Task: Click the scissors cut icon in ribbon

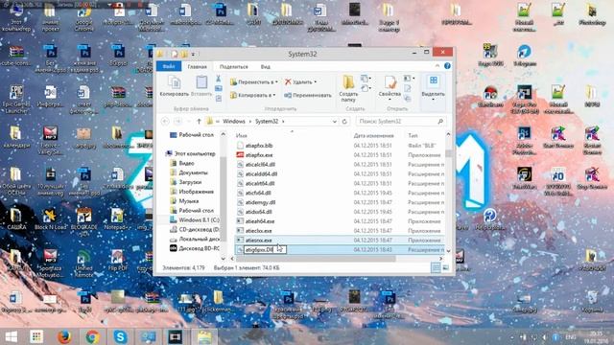Action: point(219,79)
